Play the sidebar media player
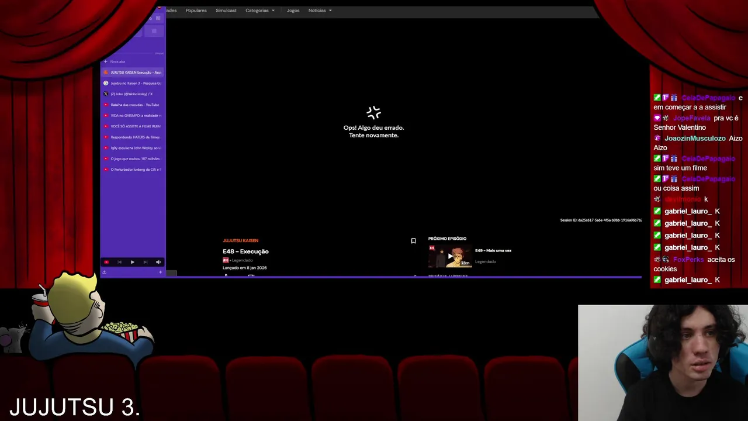The height and width of the screenshot is (421, 748). point(132,262)
